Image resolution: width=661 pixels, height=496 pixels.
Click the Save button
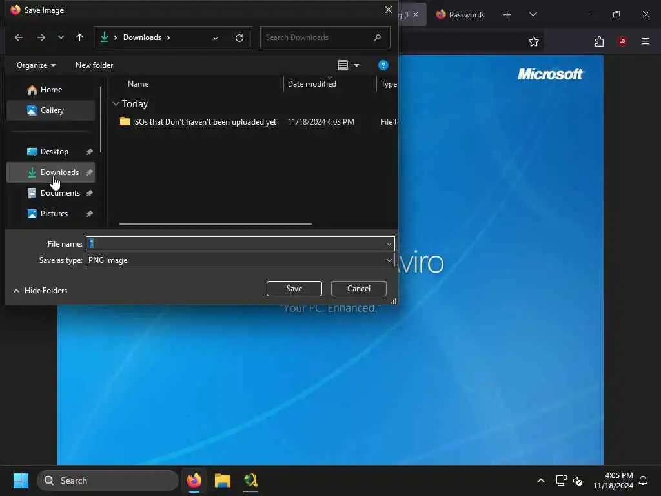tap(294, 289)
